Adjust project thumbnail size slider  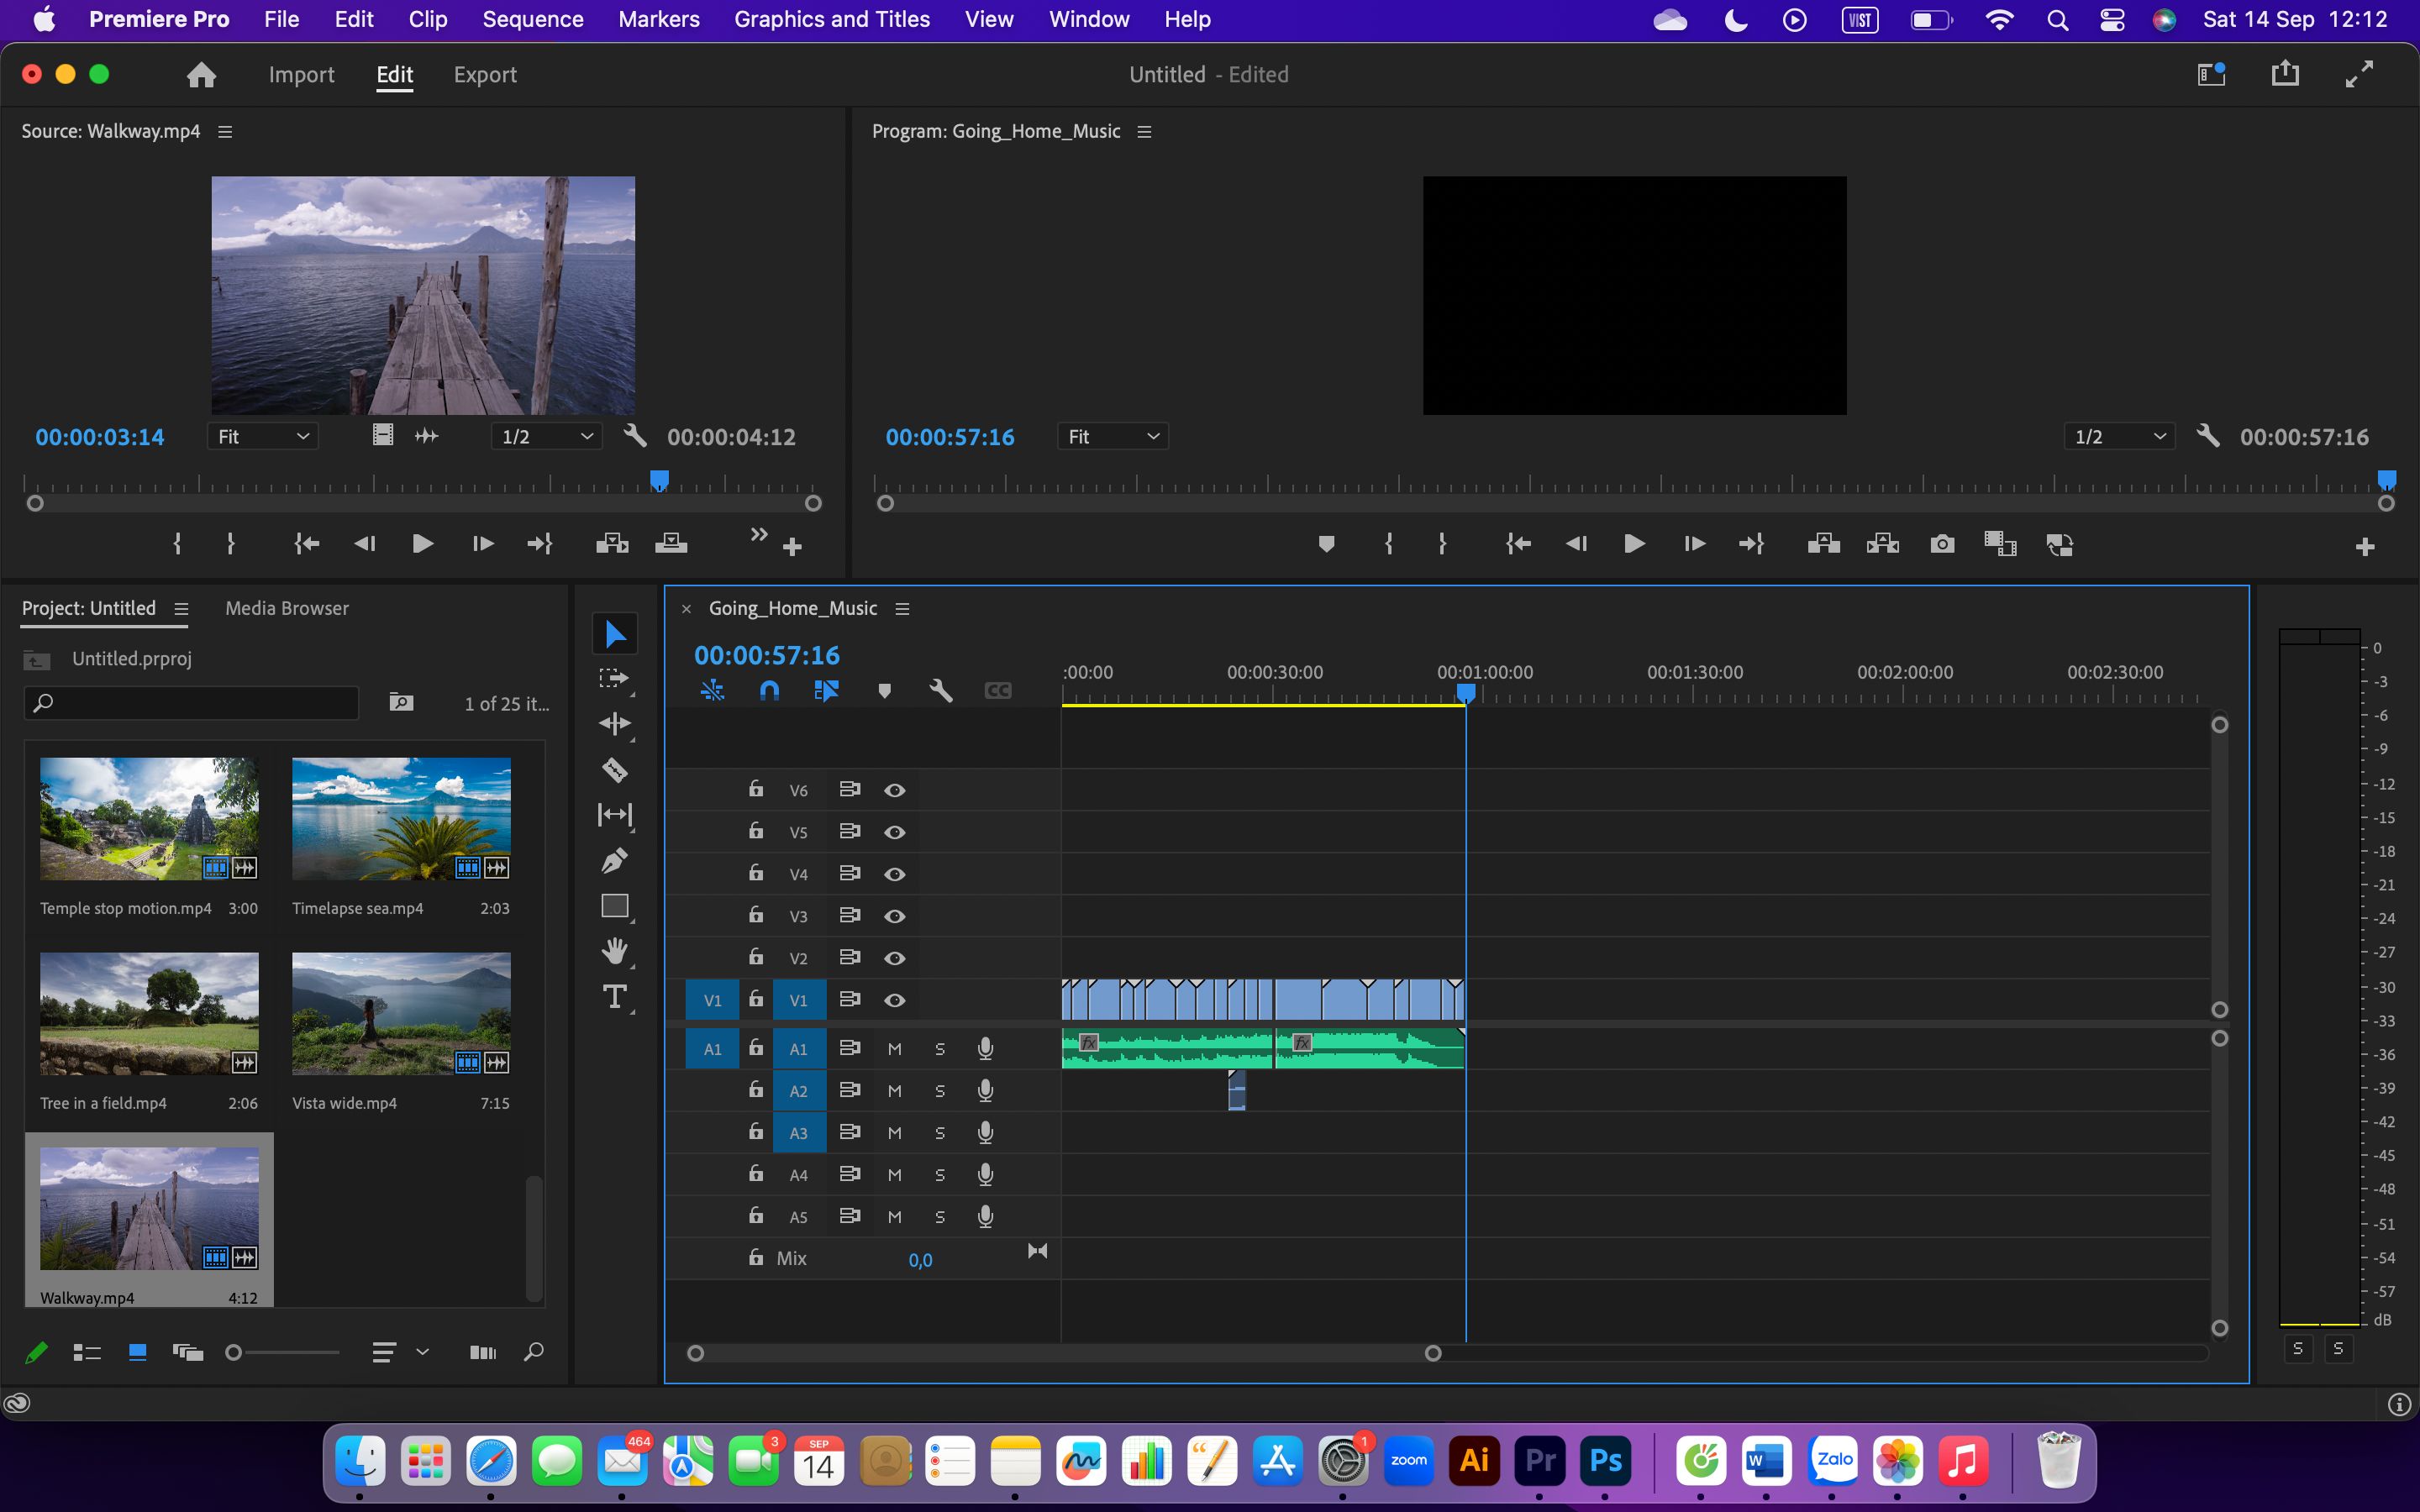tap(285, 1353)
